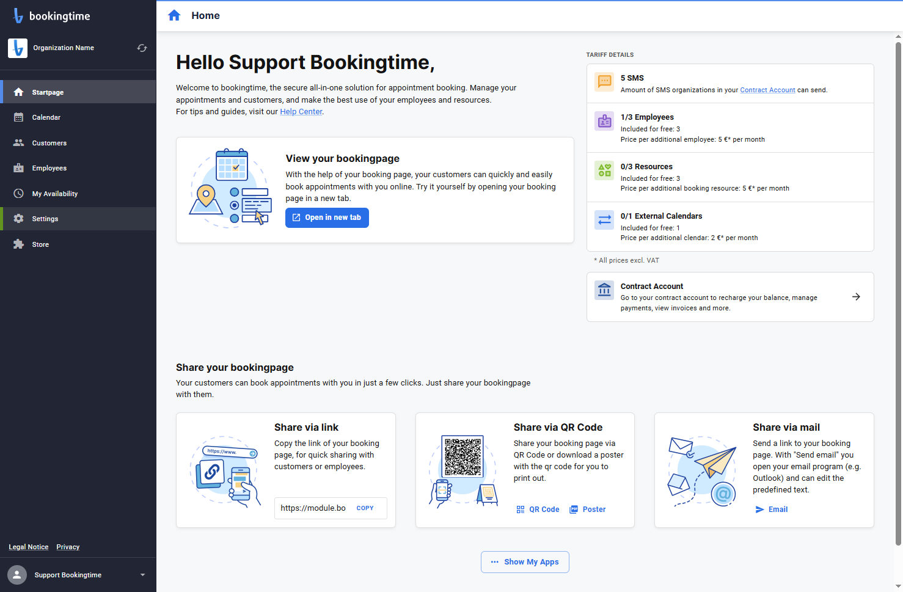Open the Privacy link
903x592 pixels.
[68, 547]
